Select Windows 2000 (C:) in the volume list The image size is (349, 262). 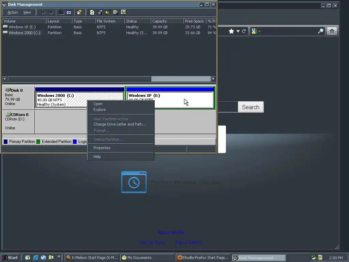point(24,33)
